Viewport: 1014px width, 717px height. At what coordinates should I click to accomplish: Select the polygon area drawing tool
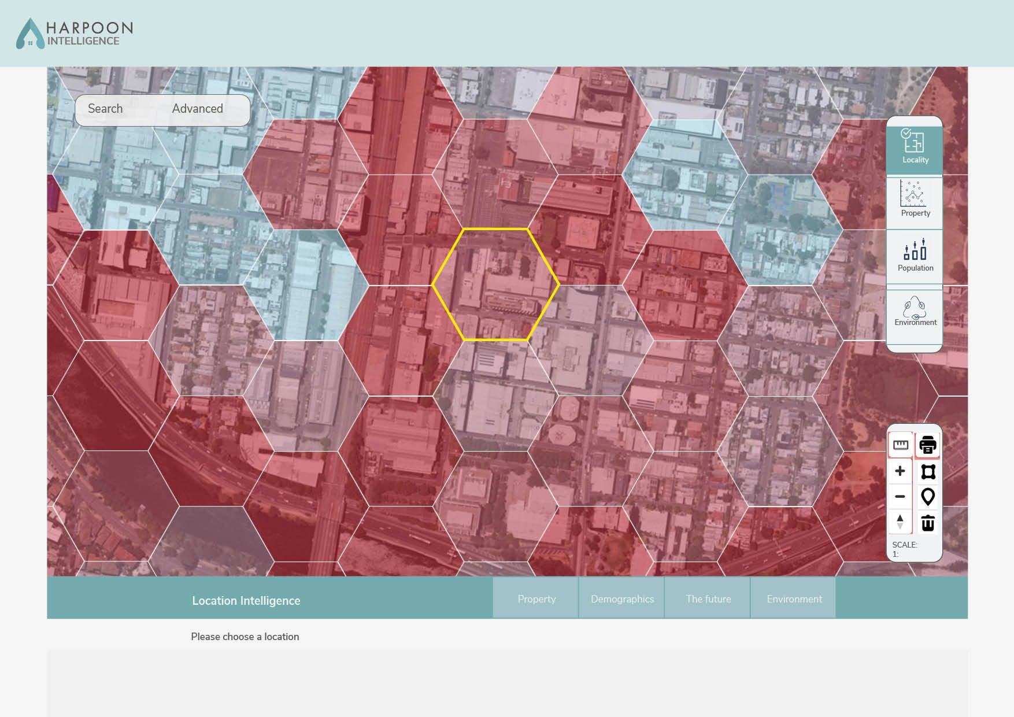coord(928,472)
